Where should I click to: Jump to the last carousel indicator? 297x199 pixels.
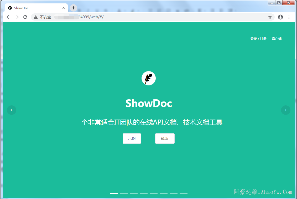tap(184, 193)
